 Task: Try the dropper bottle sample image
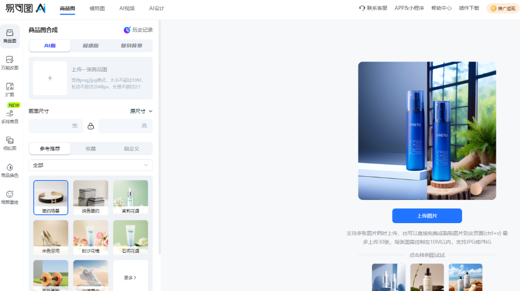pyautogui.click(x=427, y=277)
